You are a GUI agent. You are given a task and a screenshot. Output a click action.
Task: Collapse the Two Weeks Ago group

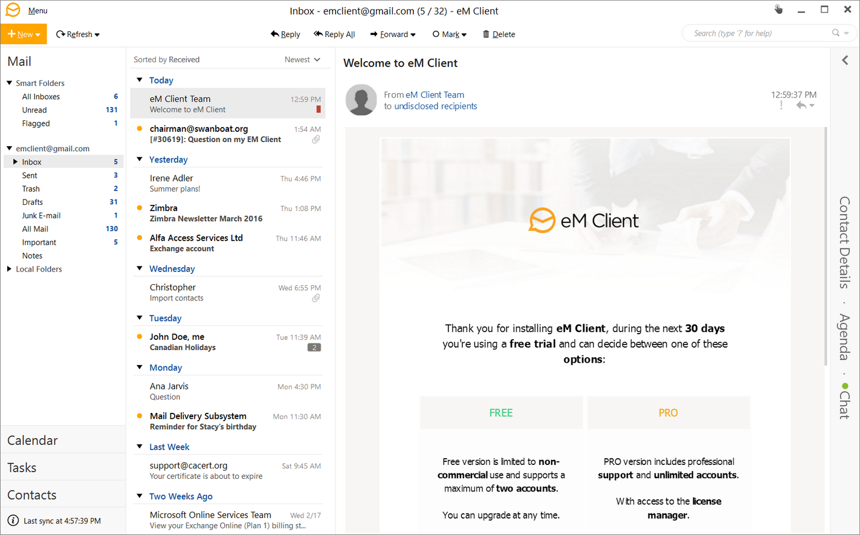[x=140, y=496]
